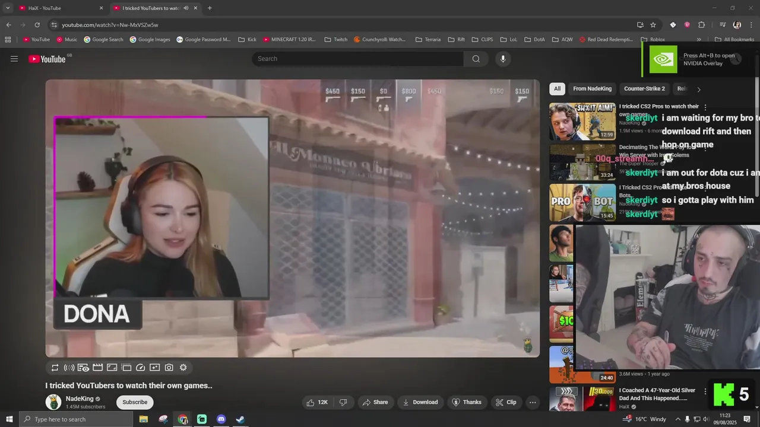
Task: Open a new Chrome tab
Action: [210, 8]
